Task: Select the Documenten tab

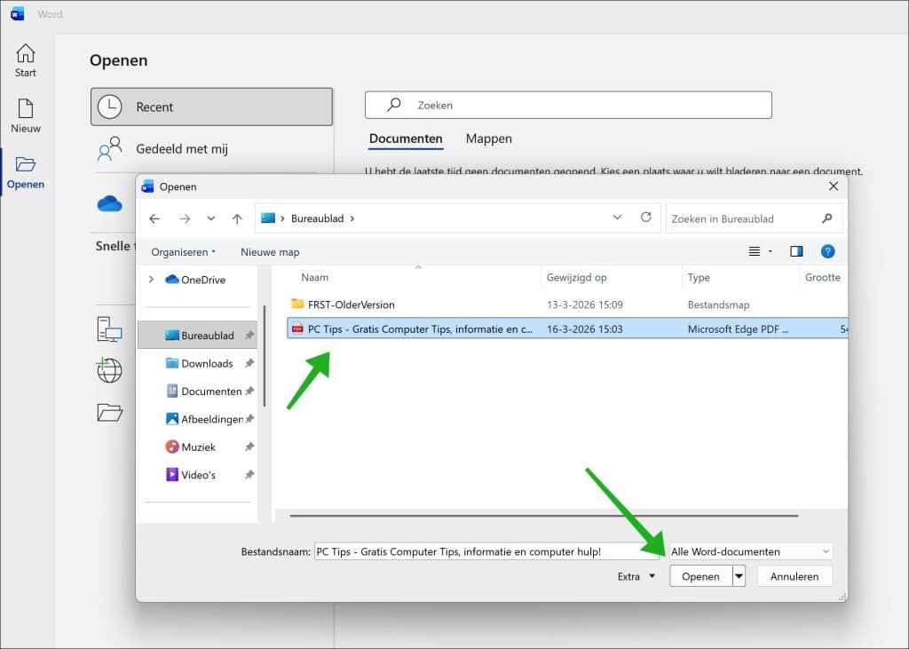Action: coord(406,139)
